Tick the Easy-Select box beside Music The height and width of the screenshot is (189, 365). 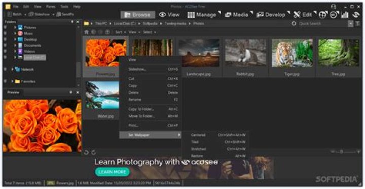(5, 33)
